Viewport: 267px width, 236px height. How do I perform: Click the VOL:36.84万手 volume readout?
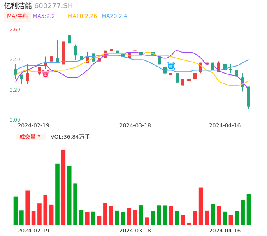[x=70, y=137]
